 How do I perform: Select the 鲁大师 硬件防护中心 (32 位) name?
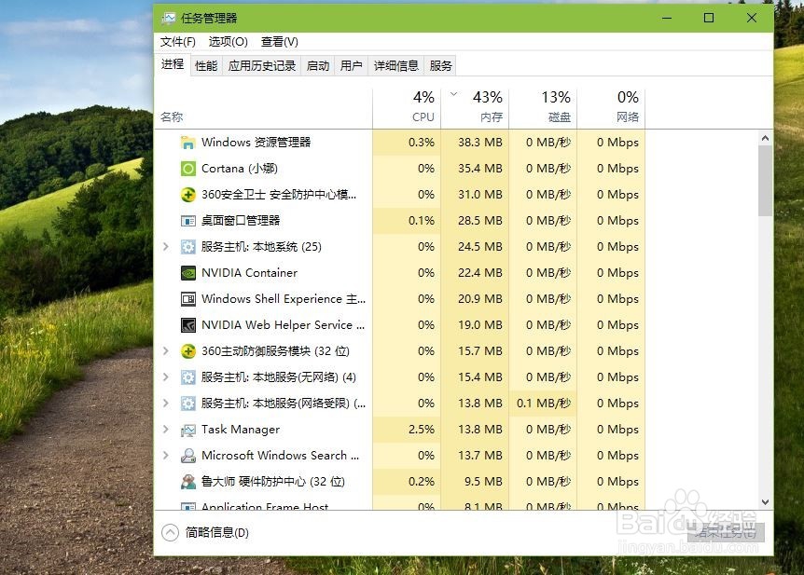[272, 482]
